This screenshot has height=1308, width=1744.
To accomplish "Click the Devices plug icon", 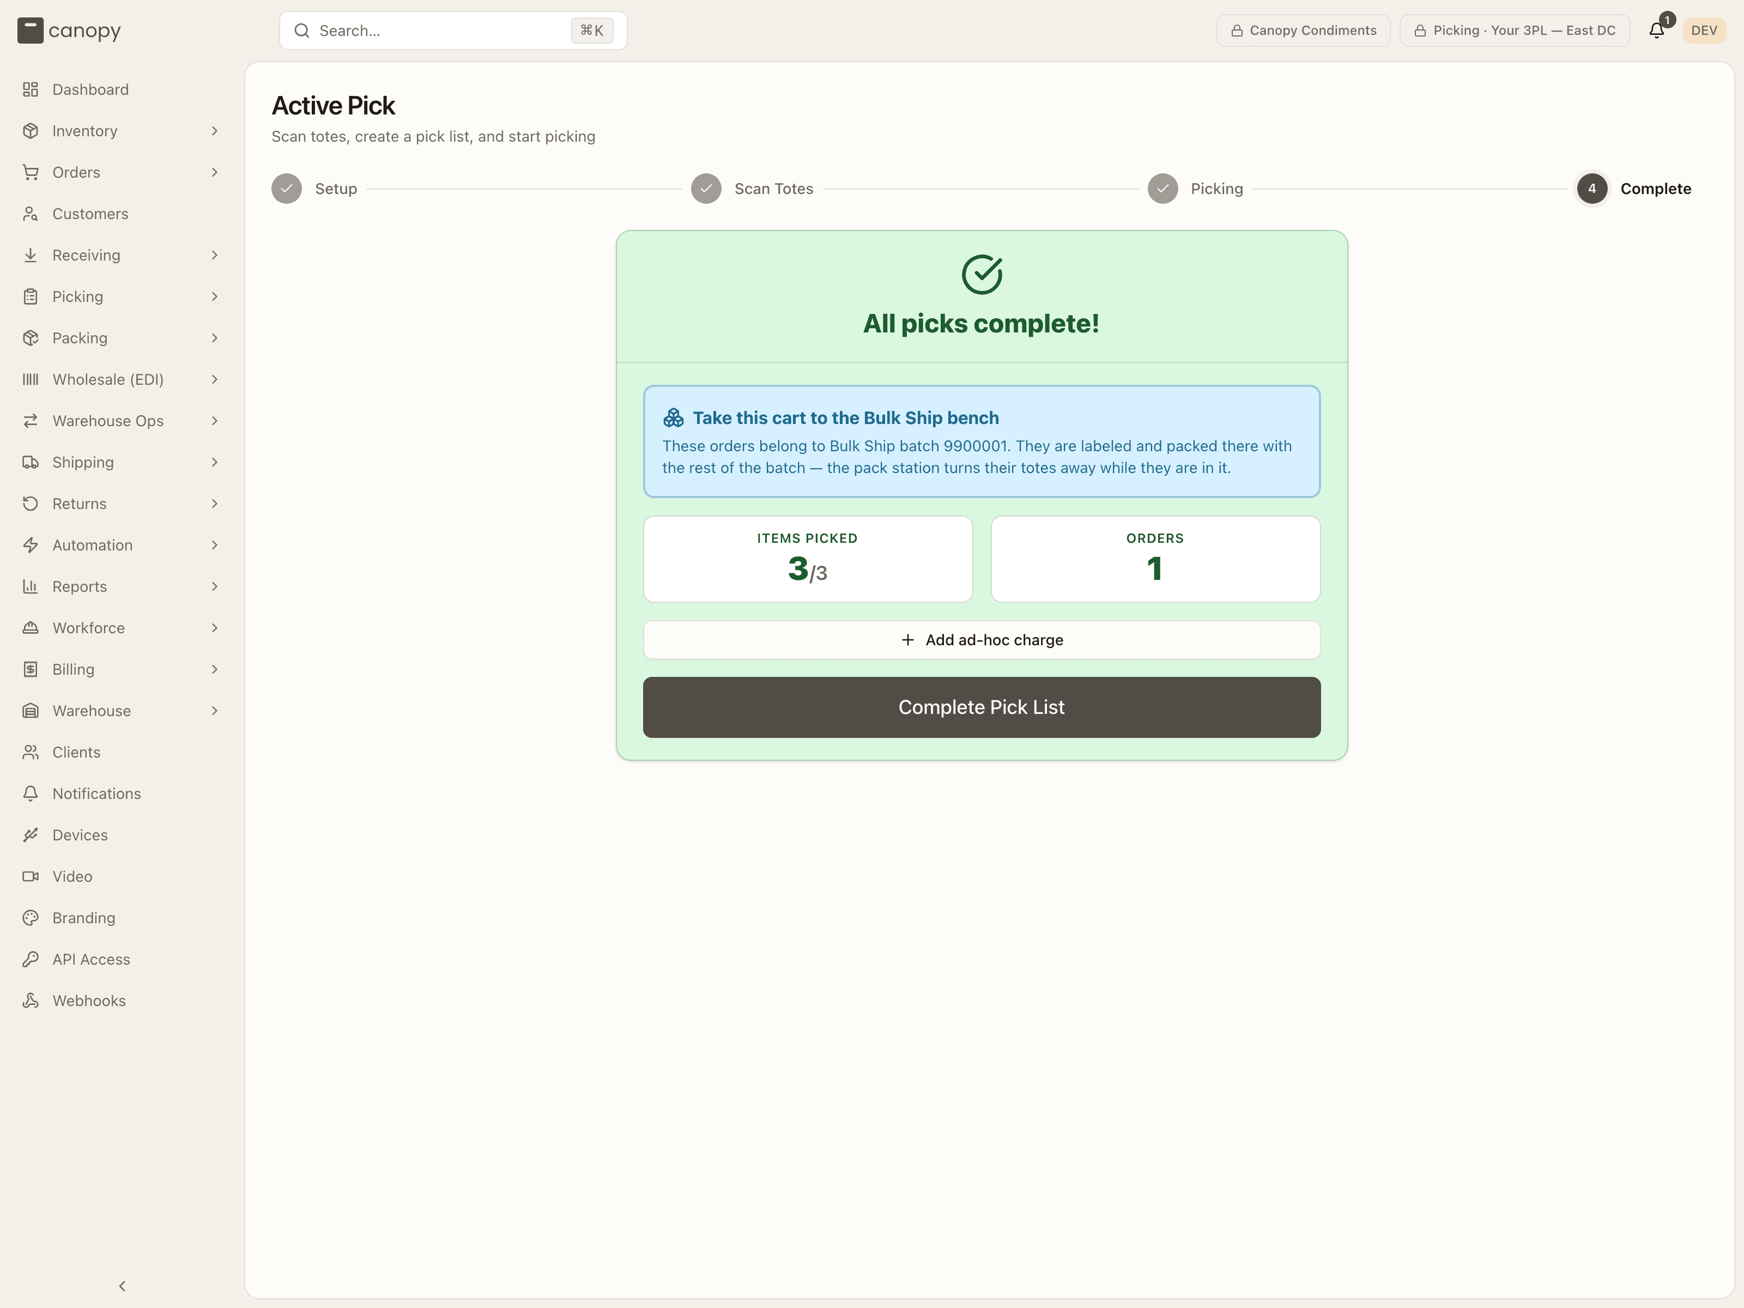I will click(30, 835).
